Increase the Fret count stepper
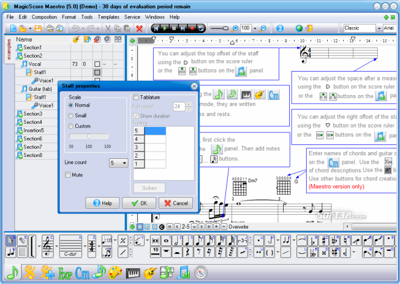400x284 pixels. (189, 104)
